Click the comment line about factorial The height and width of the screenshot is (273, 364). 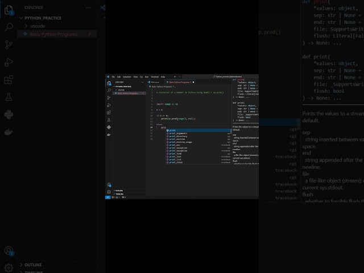pos(190,92)
